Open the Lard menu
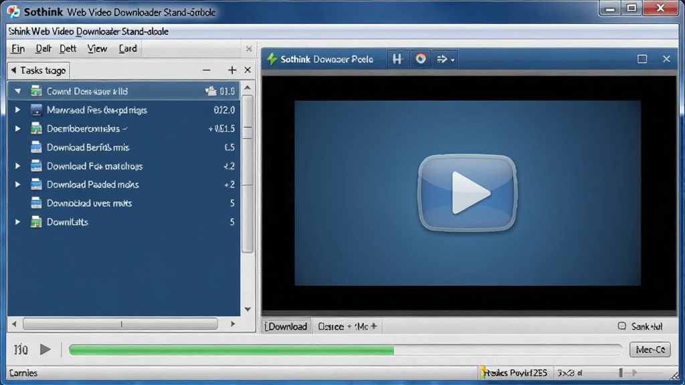The height and width of the screenshot is (385, 685). click(128, 48)
